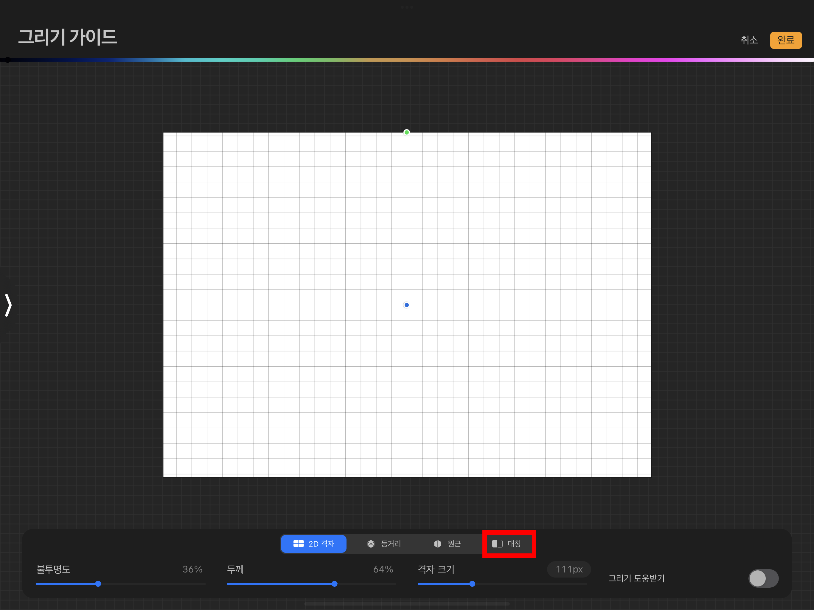Tap 완료 to finish the guide
Viewport: 814px width, 610px height.
click(x=786, y=40)
